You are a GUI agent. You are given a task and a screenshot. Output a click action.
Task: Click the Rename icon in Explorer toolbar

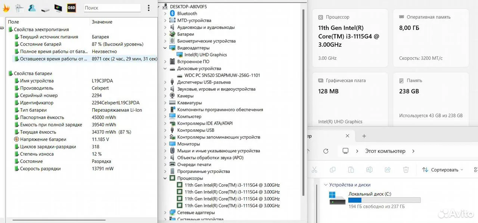tap(369, 170)
